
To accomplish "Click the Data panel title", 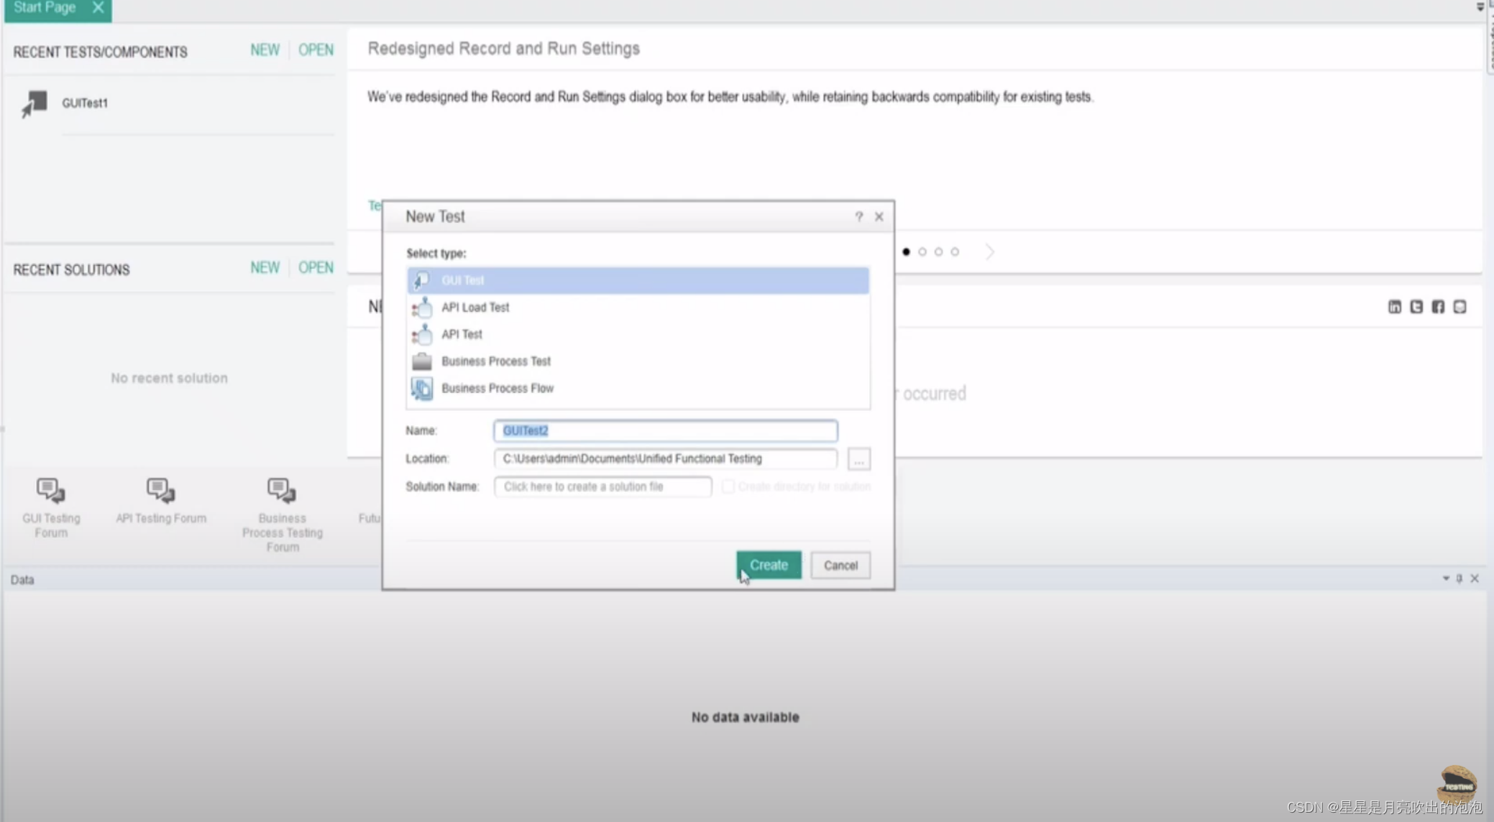I will click(x=22, y=580).
